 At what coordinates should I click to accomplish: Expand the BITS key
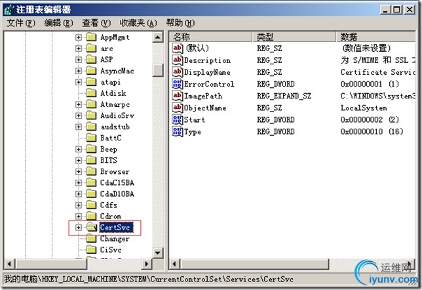(79, 160)
